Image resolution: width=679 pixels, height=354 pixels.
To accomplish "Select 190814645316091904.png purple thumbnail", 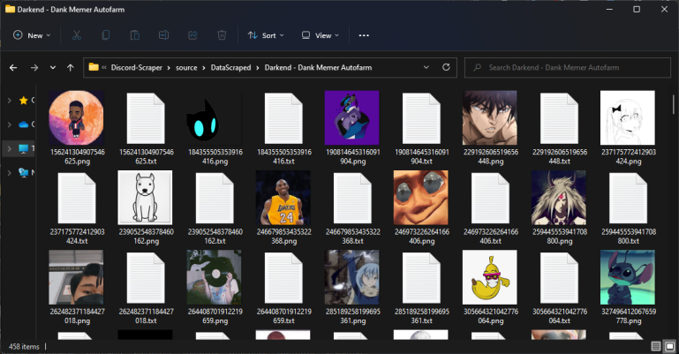I will click(352, 117).
